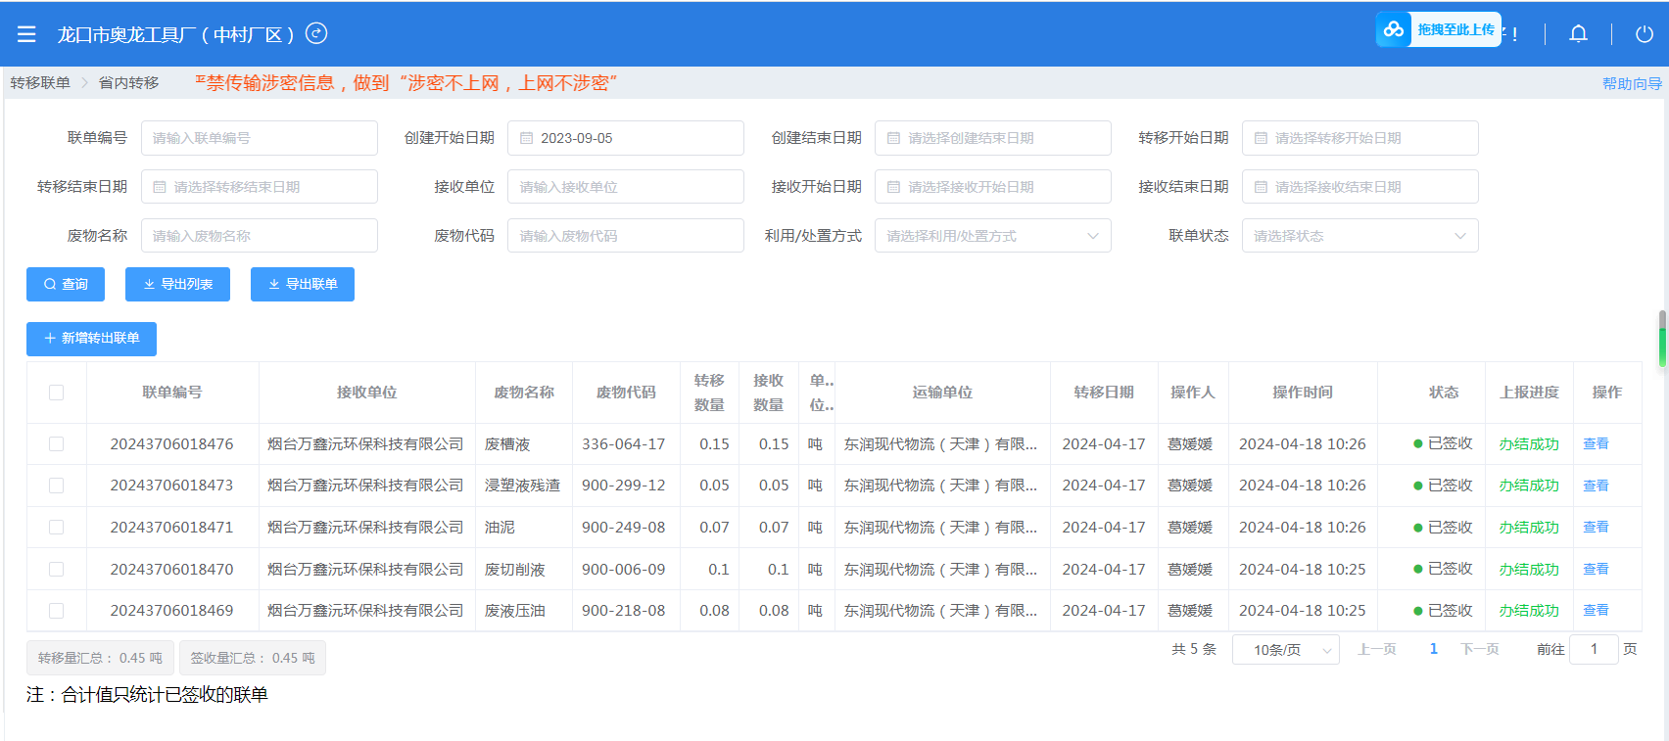Check the row for 20243706018476
This screenshot has height=741, width=1669.
click(56, 444)
